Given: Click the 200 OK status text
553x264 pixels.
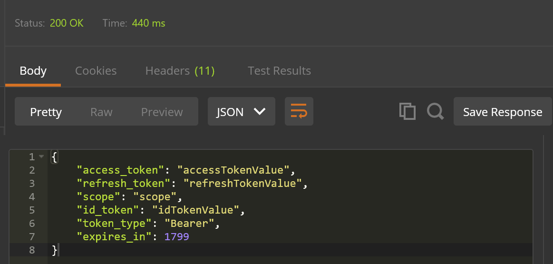Looking at the screenshot, I should click(67, 23).
